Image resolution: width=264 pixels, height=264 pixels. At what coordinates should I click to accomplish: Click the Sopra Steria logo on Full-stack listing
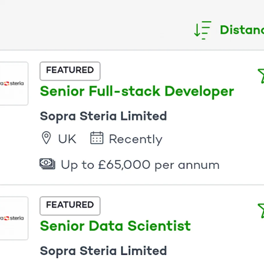click(x=13, y=84)
